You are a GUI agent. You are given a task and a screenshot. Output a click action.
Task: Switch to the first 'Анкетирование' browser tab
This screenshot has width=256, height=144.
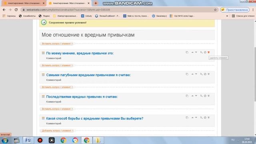coord(24,3)
